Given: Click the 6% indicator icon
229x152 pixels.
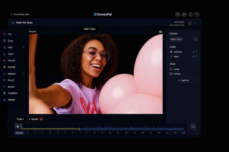Looking at the screenshot, I should 184,15.
